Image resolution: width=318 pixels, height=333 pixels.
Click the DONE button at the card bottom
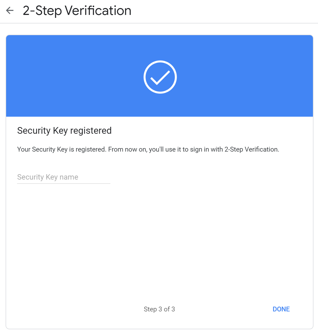tap(281, 309)
